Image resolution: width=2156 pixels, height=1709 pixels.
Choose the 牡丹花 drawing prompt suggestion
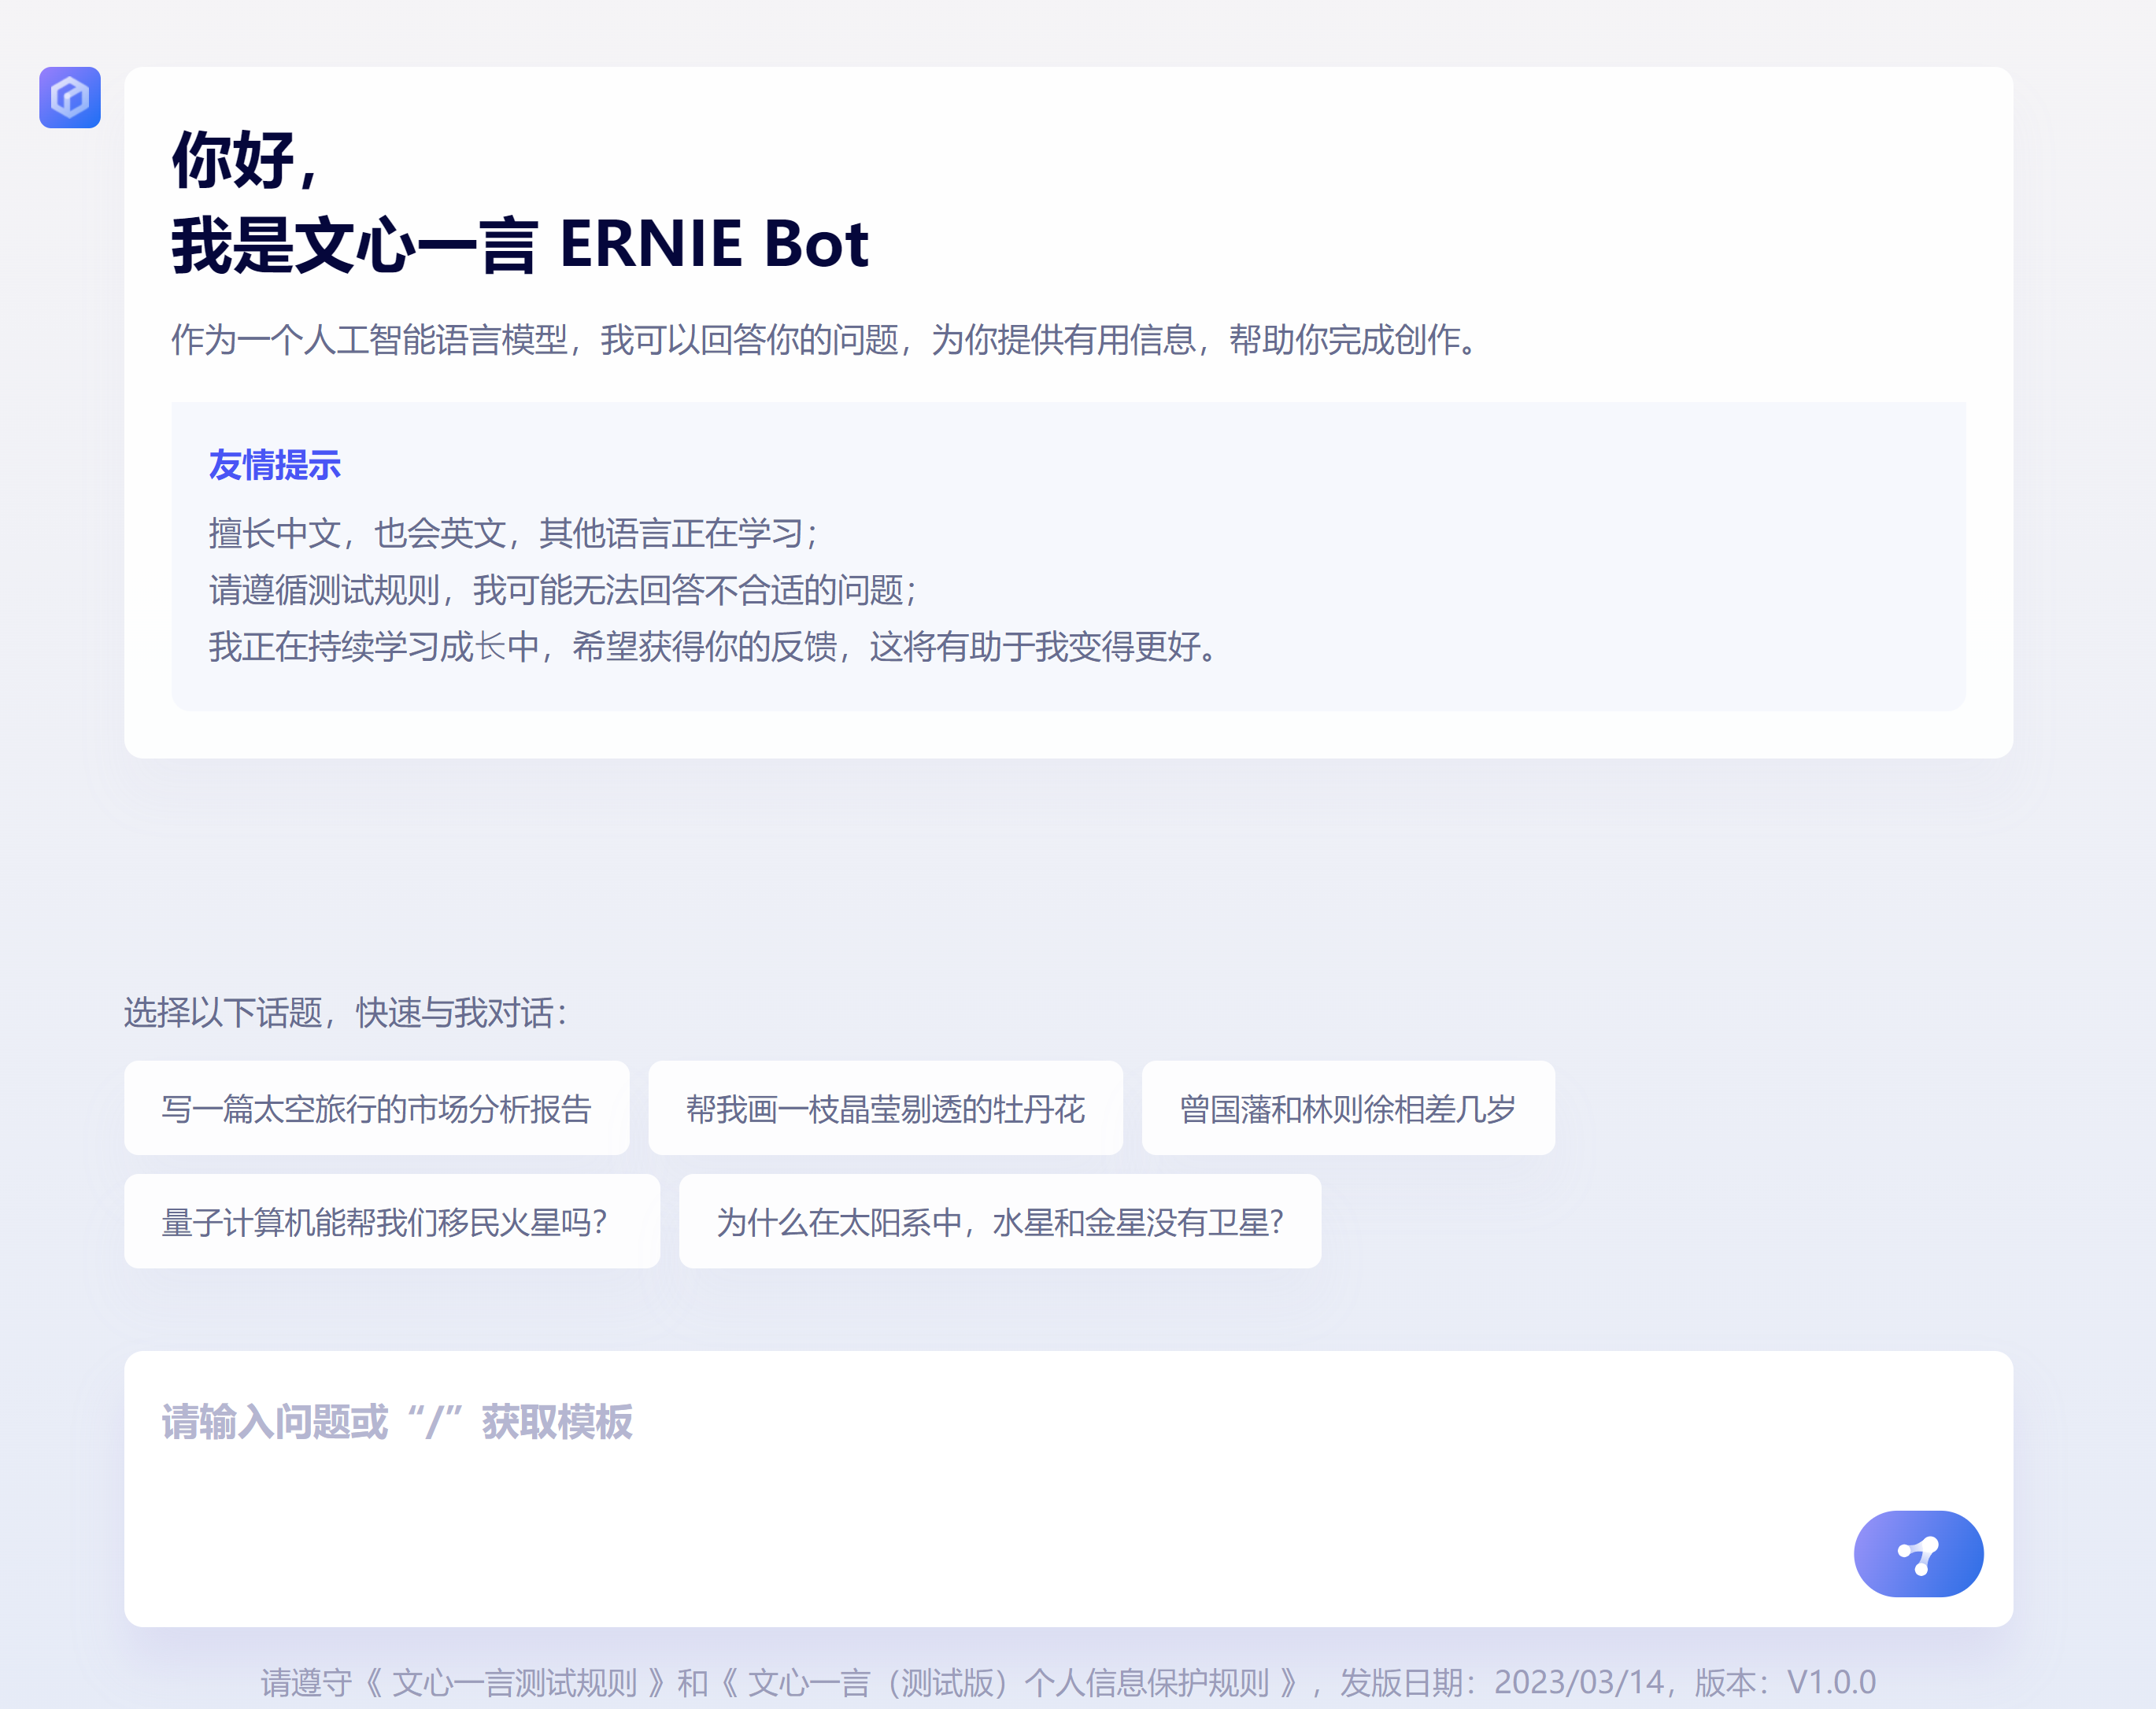tap(885, 1109)
